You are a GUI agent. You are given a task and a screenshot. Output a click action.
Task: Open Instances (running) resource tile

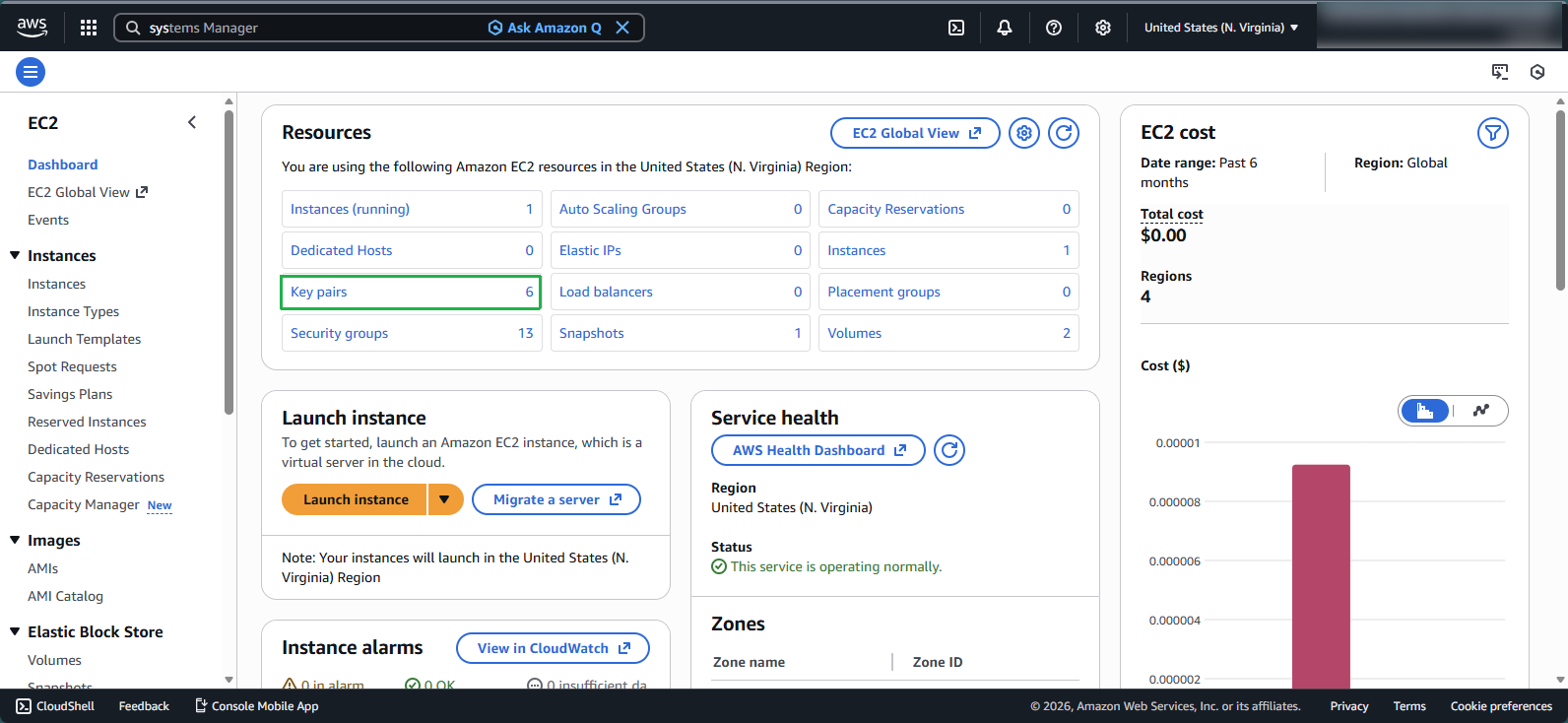[x=412, y=209]
